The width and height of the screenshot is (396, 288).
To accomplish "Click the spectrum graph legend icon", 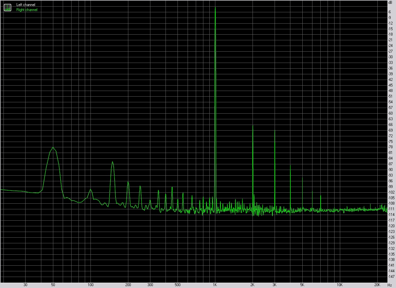I will point(8,7).
